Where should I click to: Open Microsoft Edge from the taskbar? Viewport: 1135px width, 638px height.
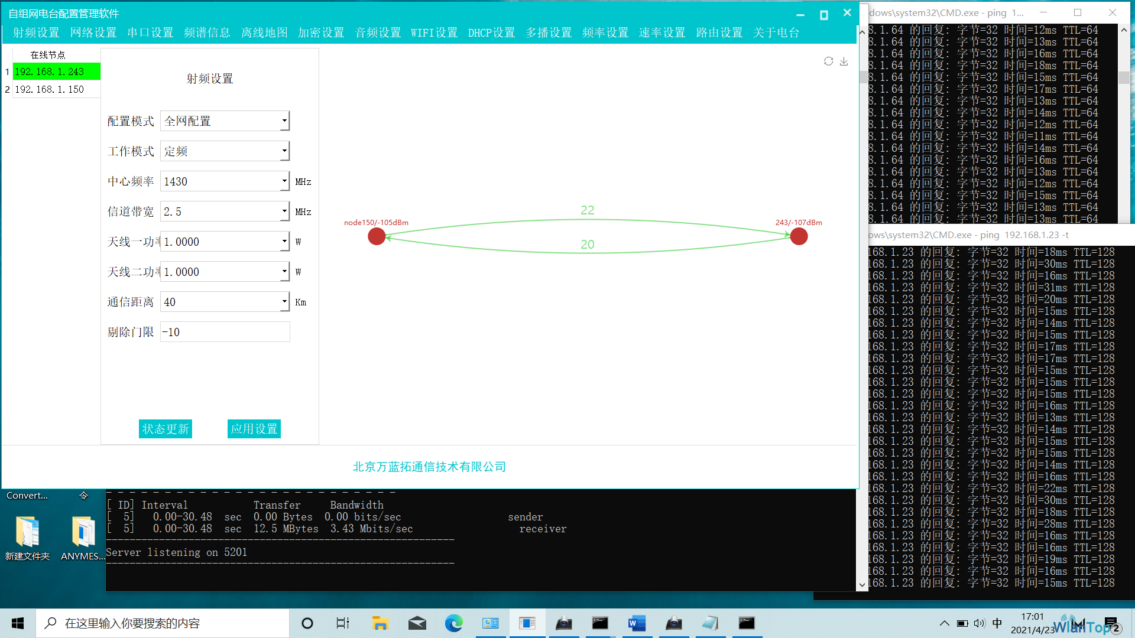(454, 623)
